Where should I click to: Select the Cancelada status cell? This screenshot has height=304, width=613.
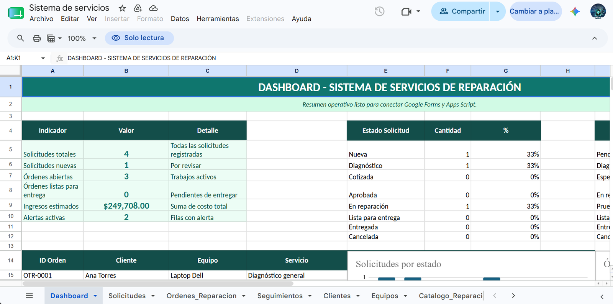pyautogui.click(x=385, y=236)
